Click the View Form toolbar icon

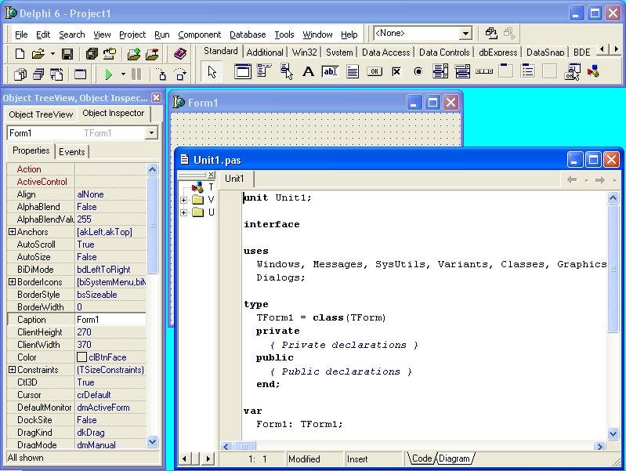(x=38, y=74)
